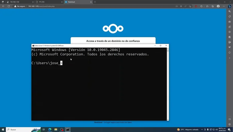Click the taskbar Buscar search box
The image size is (233, 132).
pos(23,129)
